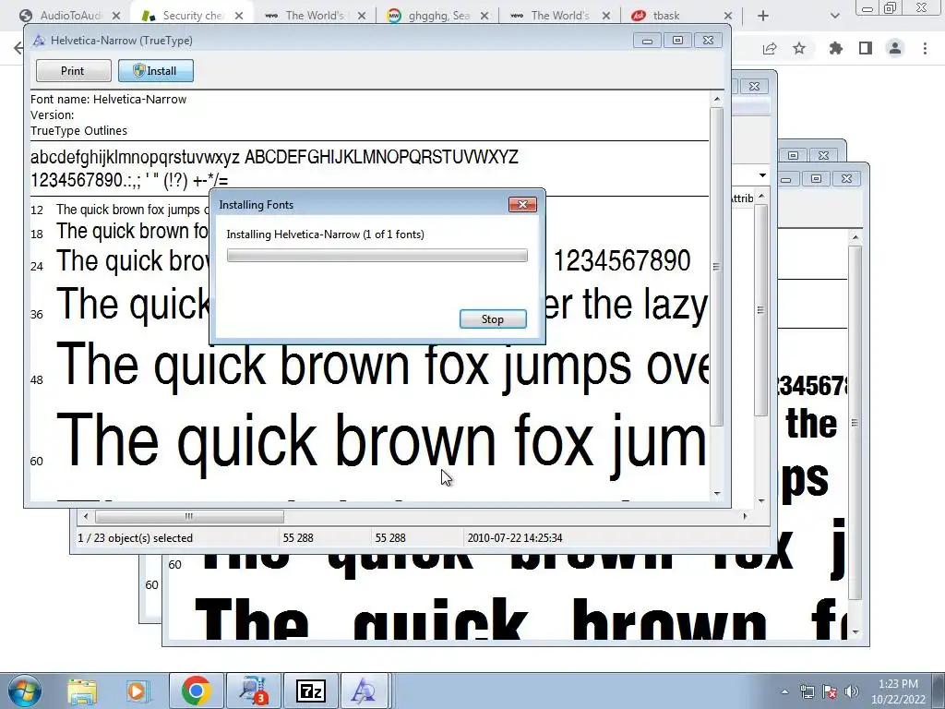Click the first 55 288 status bar size value
945x709 pixels.
(x=298, y=538)
